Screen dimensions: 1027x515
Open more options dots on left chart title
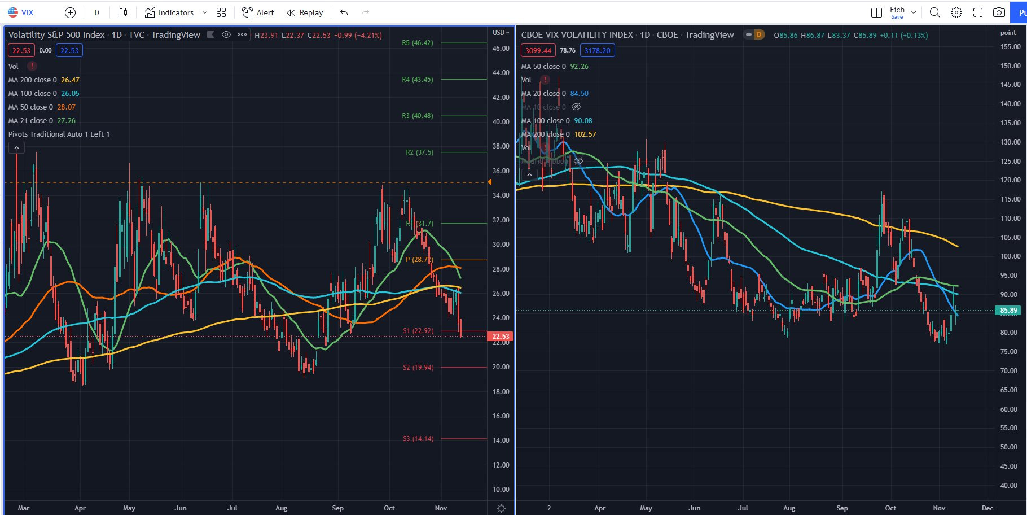click(242, 34)
